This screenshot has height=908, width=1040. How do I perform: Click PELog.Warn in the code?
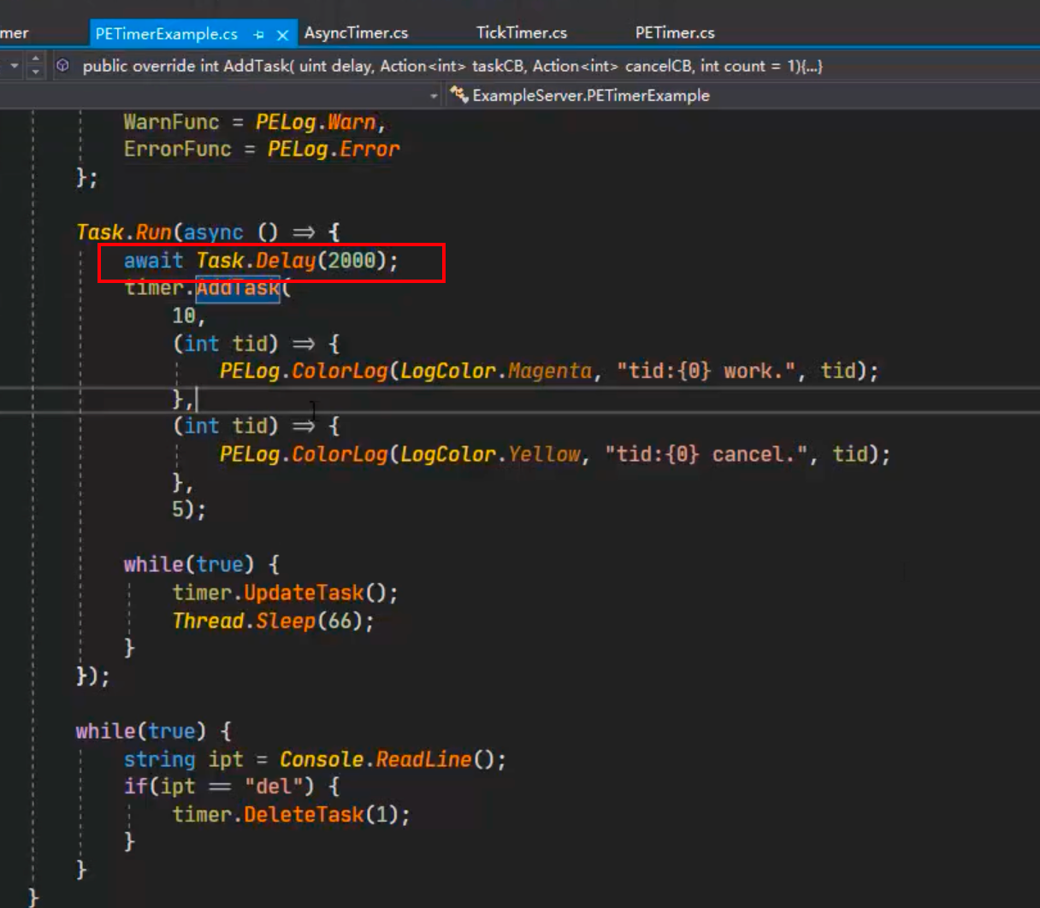pyautogui.click(x=316, y=122)
